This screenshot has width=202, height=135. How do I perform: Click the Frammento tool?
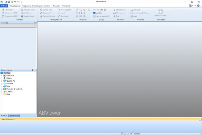8,10
